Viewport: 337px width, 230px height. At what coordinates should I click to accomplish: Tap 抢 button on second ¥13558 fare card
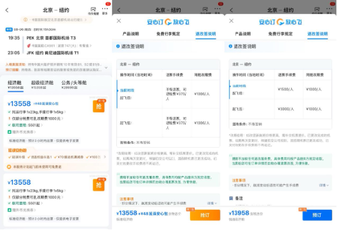(99, 185)
